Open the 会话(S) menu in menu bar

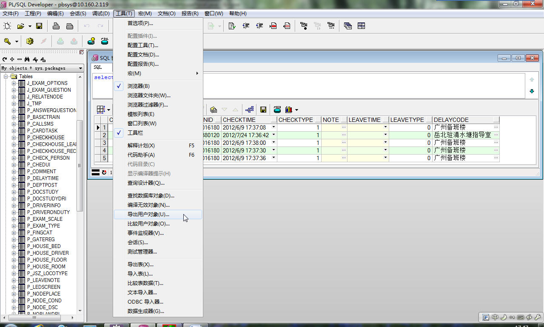78,14
